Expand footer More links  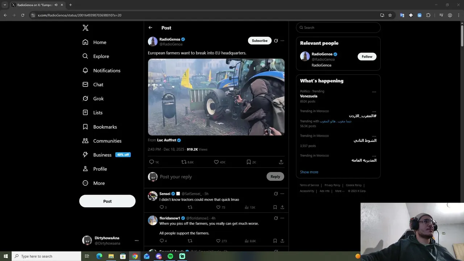pyautogui.click(x=340, y=191)
